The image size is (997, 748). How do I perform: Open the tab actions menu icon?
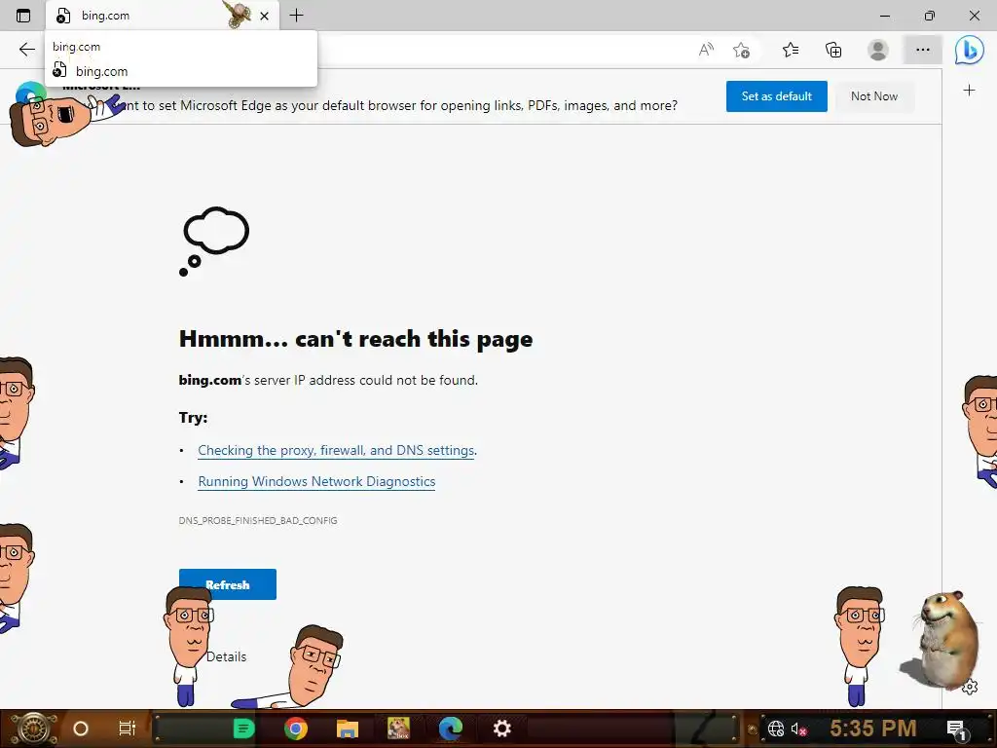tap(23, 16)
